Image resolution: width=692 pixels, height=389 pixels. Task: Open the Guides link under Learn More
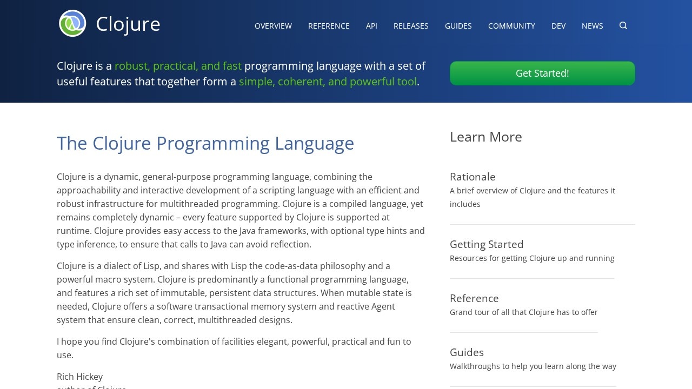point(467,352)
